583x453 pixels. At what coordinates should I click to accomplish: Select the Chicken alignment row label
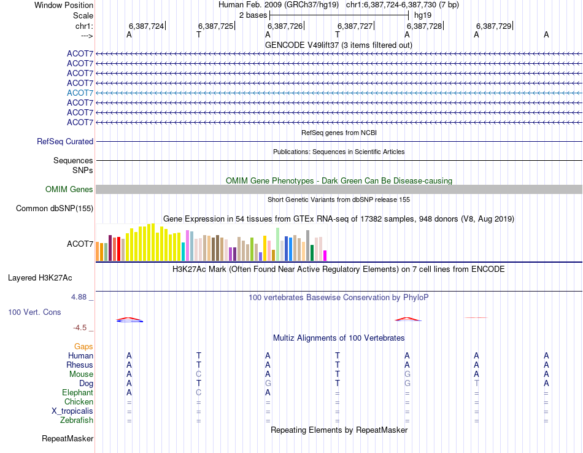[x=79, y=402]
